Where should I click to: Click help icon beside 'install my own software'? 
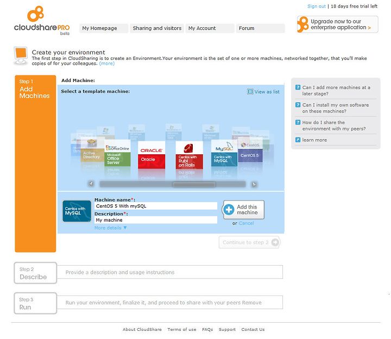click(298, 105)
